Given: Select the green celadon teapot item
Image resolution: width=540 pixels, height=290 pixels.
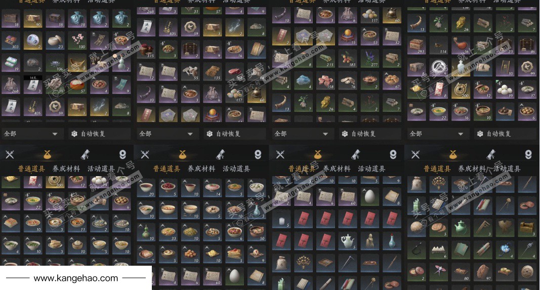Looking at the screenshot, I should tap(461, 228).
